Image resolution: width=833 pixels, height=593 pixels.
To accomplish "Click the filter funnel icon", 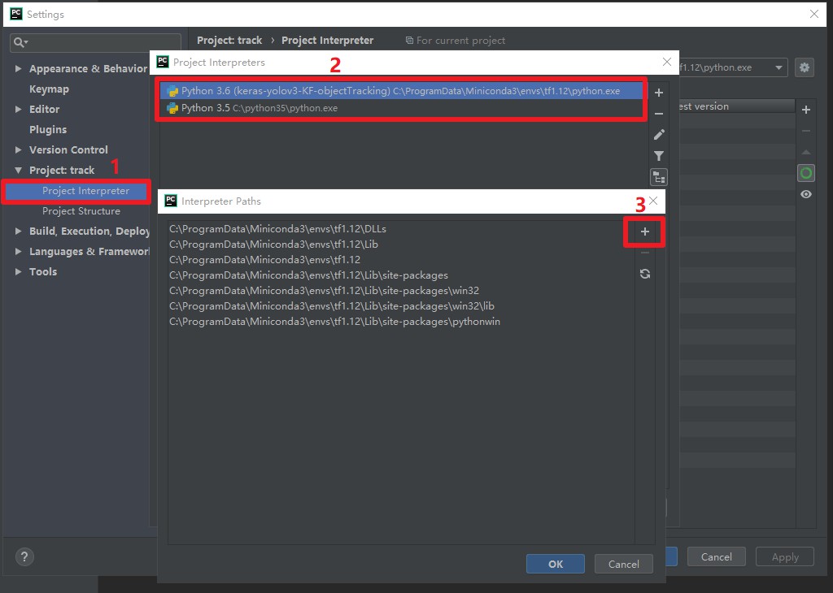I will (x=659, y=156).
